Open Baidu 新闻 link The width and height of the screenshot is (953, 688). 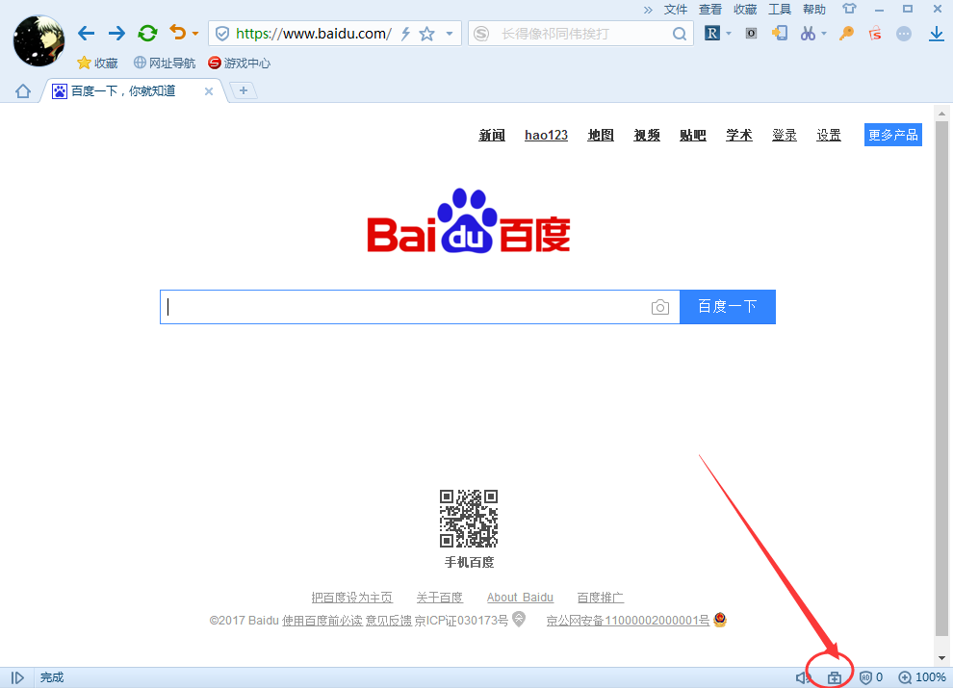pos(492,135)
